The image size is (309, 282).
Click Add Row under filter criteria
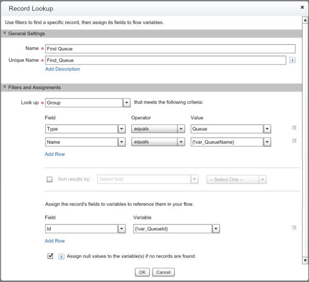click(x=54, y=154)
